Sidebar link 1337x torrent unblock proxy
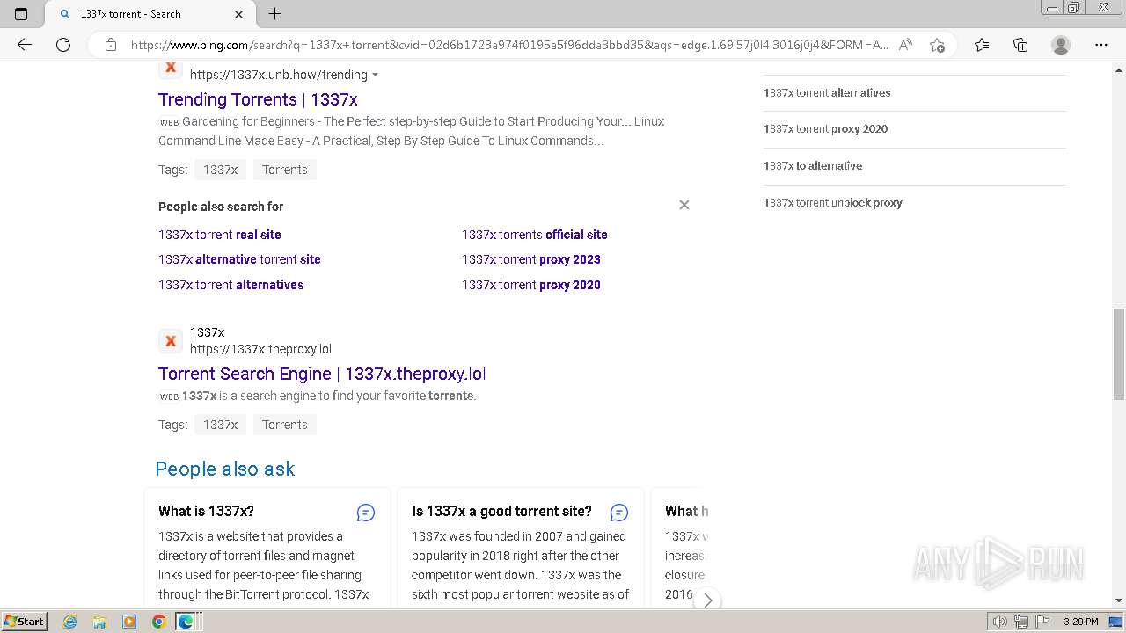The width and height of the screenshot is (1126, 633). tap(833, 202)
